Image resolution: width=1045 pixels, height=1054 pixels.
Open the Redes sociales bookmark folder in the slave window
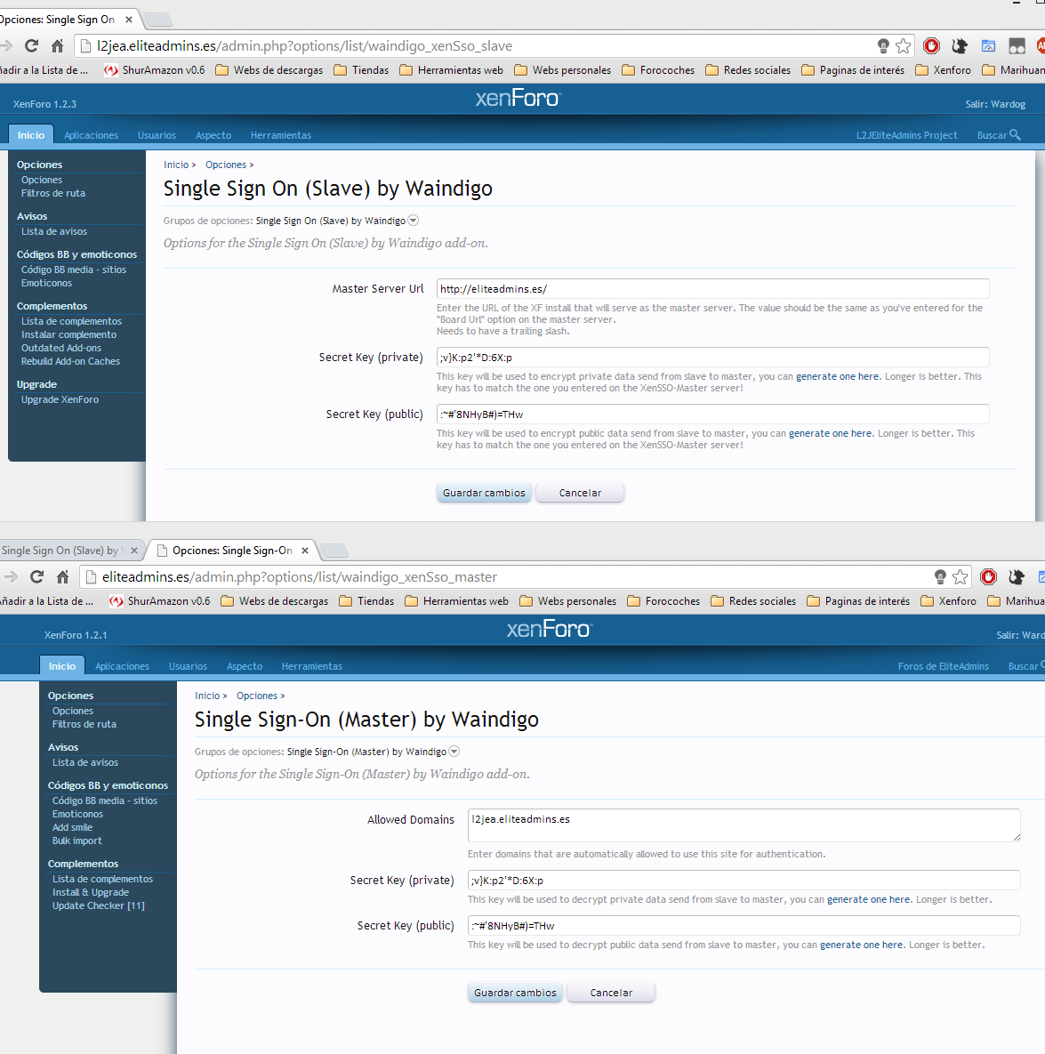(748, 70)
